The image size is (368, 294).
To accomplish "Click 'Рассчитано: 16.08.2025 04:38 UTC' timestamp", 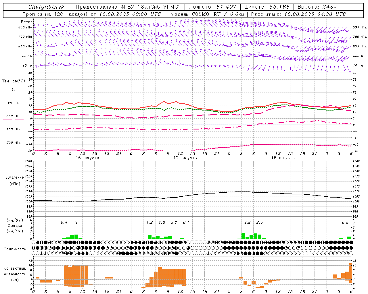I will pyautogui.click(x=298, y=14).
